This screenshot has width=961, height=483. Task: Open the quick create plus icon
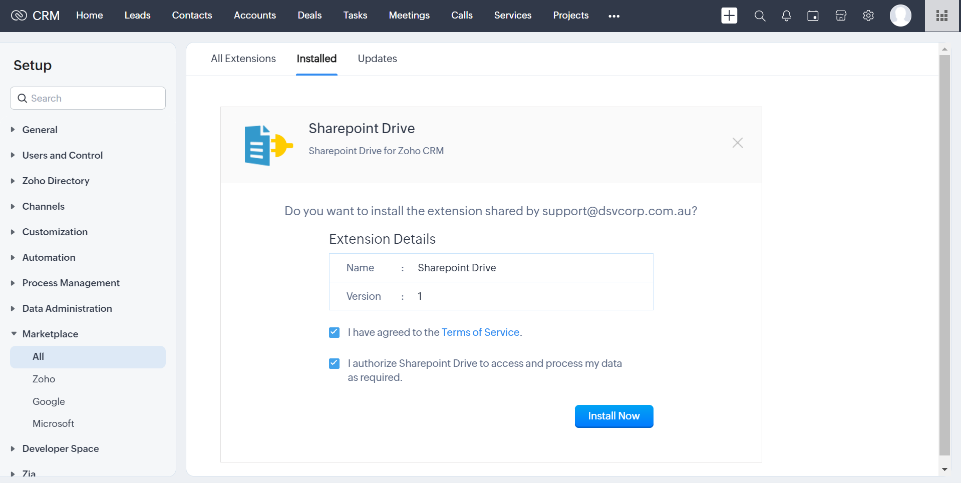point(729,16)
